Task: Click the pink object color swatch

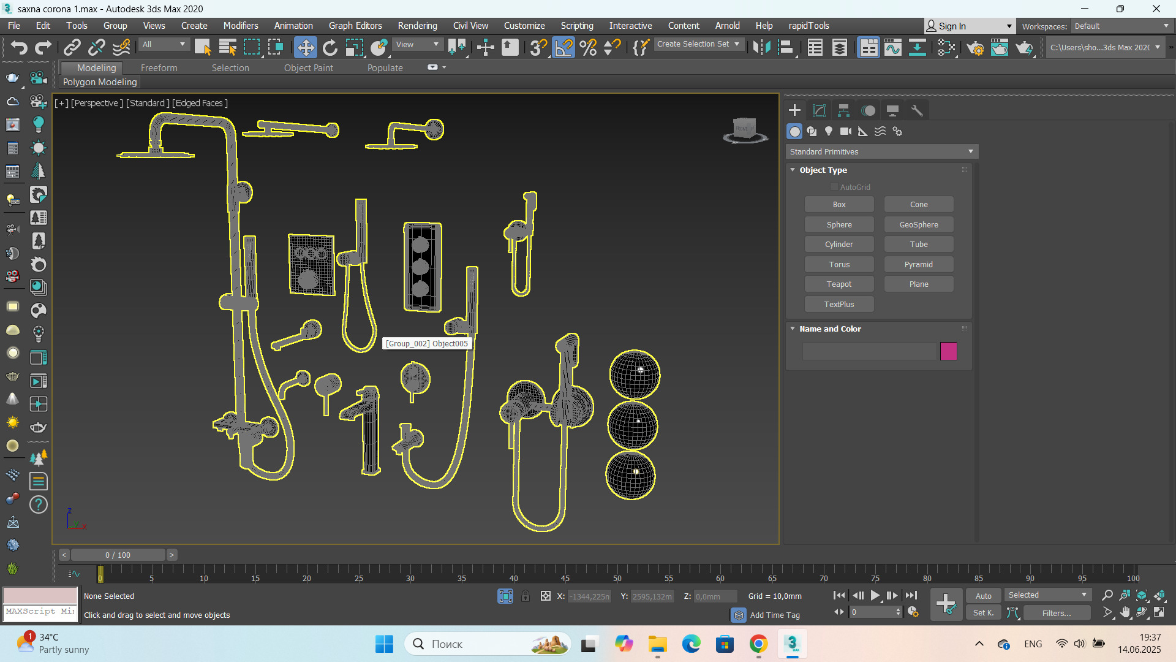Action: 948,351
